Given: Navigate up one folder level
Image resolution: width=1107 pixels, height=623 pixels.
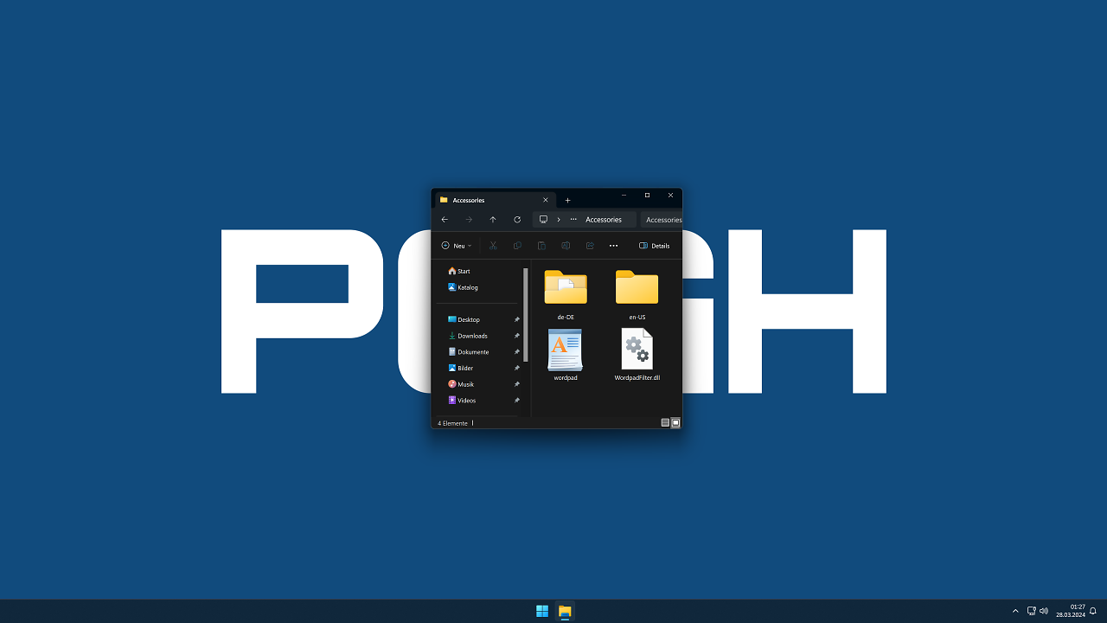Looking at the screenshot, I should coord(493,220).
